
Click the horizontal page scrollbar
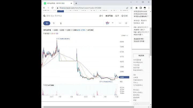click(89, 107)
